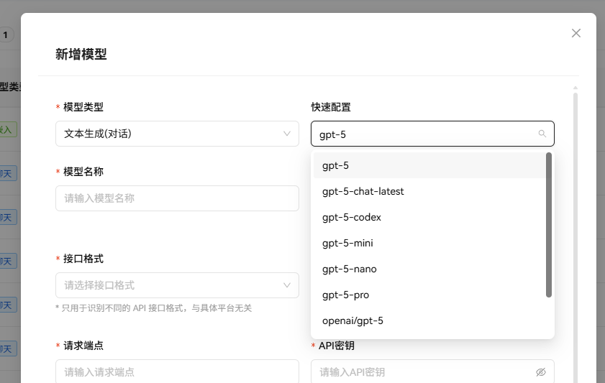The image size is (605, 383).
Task: Click the dropdown list scrollbar thumb
Action: click(x=549, y=224)
